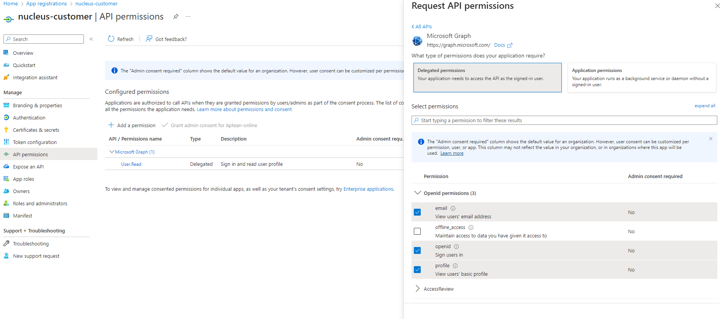
Task: Click the Manifest icon in sidebar
Action: pos(6,216)
